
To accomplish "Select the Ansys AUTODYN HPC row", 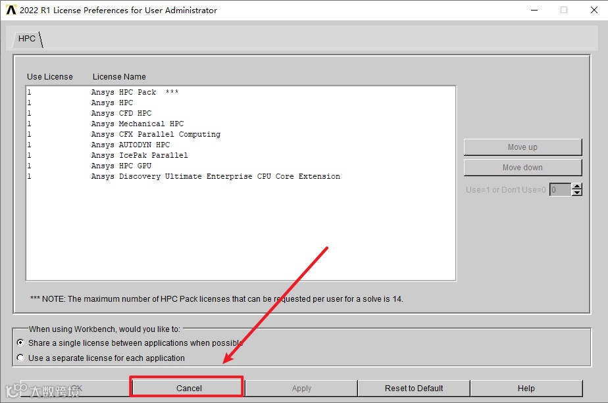I will [240, 145].
